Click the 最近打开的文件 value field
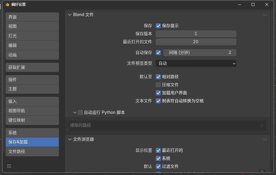The height and width of the screenshot is (175, 276). pos(196,42)
